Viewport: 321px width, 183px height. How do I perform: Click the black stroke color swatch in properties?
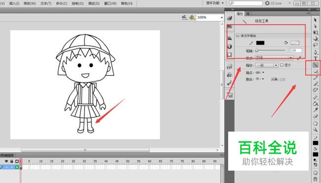(x=260, y=43)
